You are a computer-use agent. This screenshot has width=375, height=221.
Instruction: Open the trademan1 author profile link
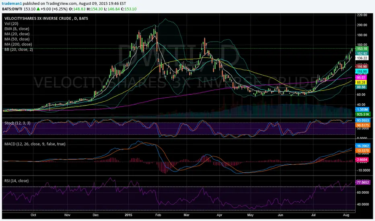[12, 4]
